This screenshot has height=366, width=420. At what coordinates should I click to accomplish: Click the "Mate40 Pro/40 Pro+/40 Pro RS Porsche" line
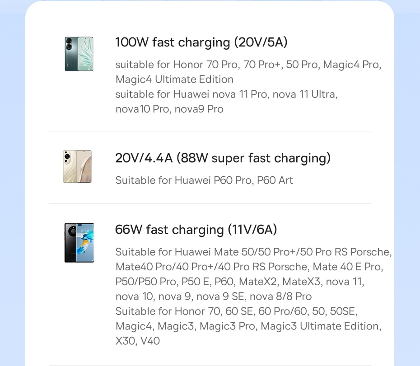click(x=248, y=267)
